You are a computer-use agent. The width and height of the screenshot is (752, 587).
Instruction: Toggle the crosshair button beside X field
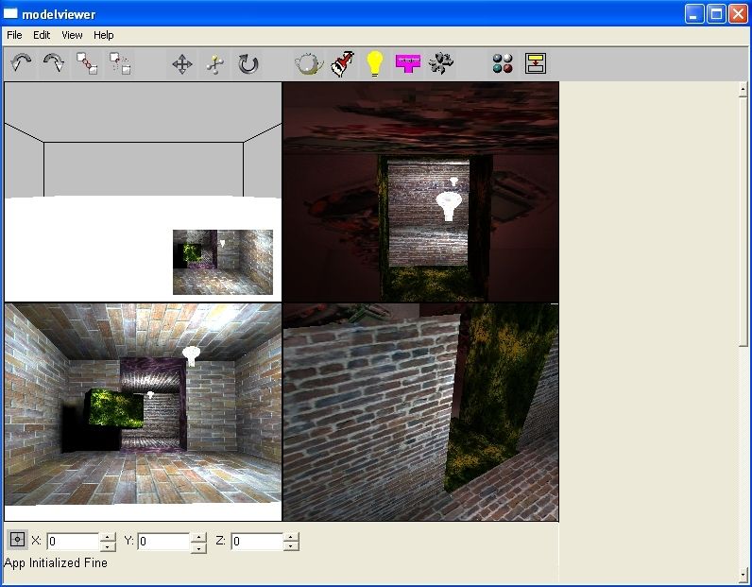pos(17,540)
